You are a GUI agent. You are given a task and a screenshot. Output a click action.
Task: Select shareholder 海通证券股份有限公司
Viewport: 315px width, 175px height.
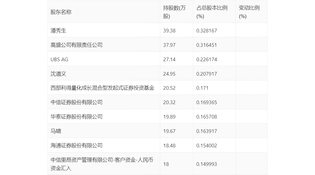[77, 146]
